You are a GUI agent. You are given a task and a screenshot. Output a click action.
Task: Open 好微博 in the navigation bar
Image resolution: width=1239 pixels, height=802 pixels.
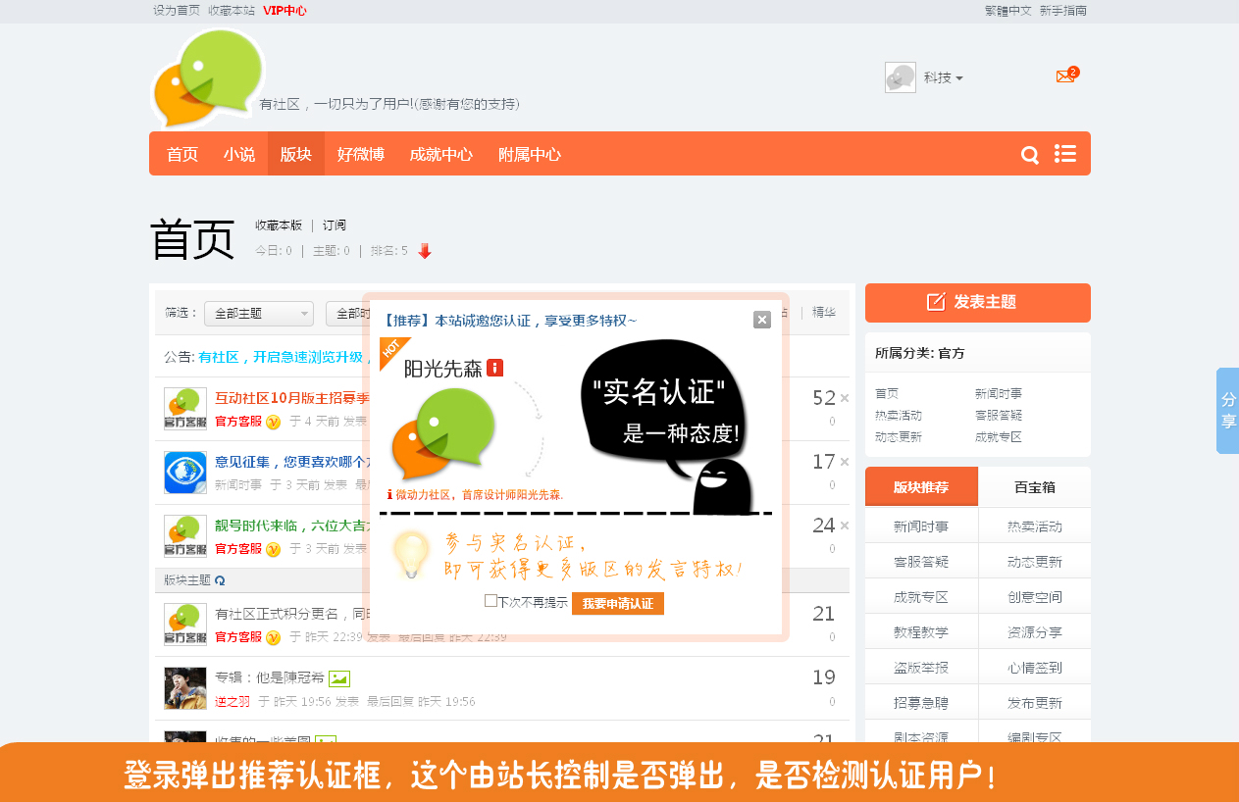361,155
